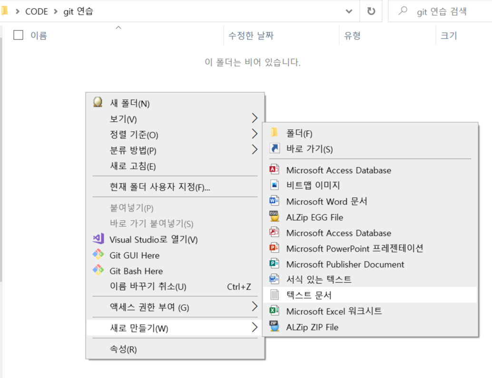Viewport: 492px width, 378px height.
Task: Choose 새 폴더(N) from context menu
Action: [x=175, y=103]
